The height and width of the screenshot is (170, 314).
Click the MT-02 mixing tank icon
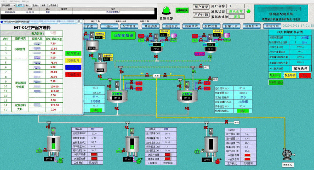tap(187, 96)
